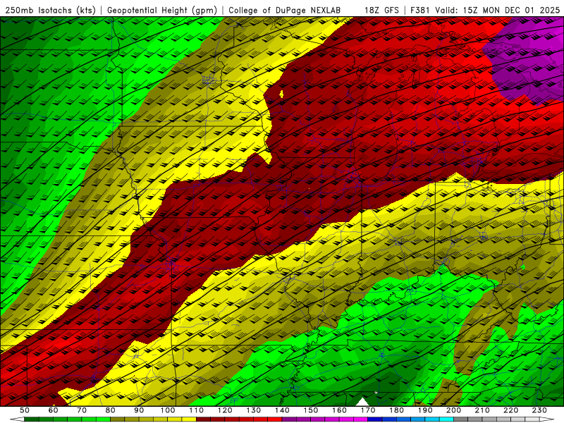
Task: Click the legend value '170'
Action: coord(368,410)
